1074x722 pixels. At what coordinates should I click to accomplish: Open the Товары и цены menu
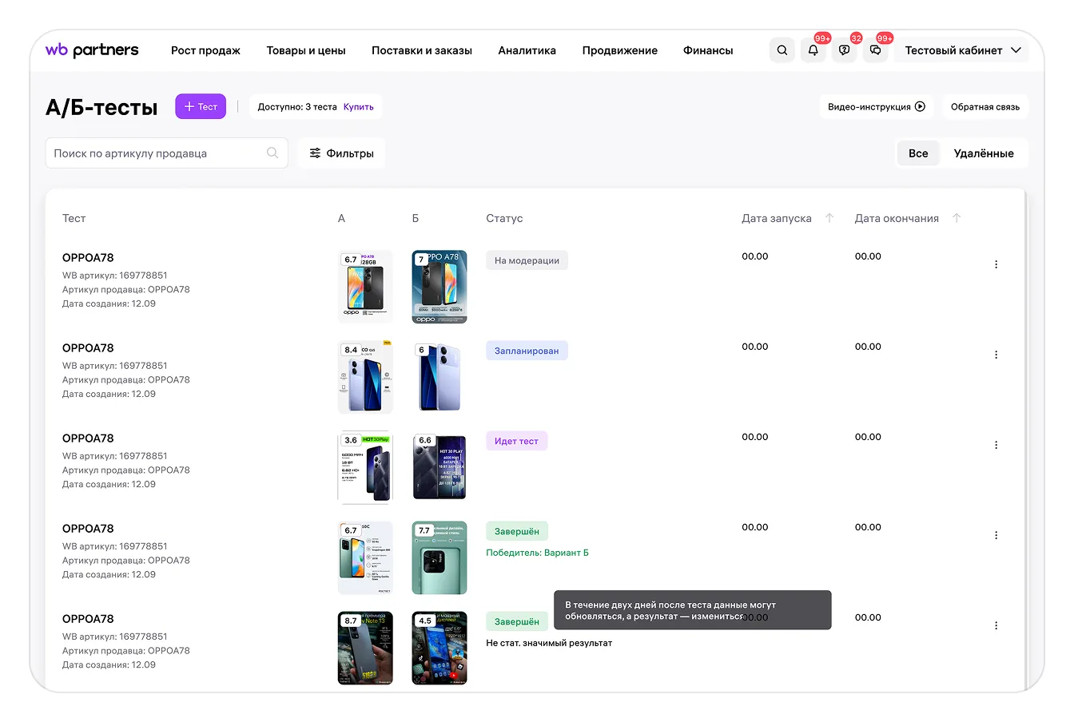[306, 50]
